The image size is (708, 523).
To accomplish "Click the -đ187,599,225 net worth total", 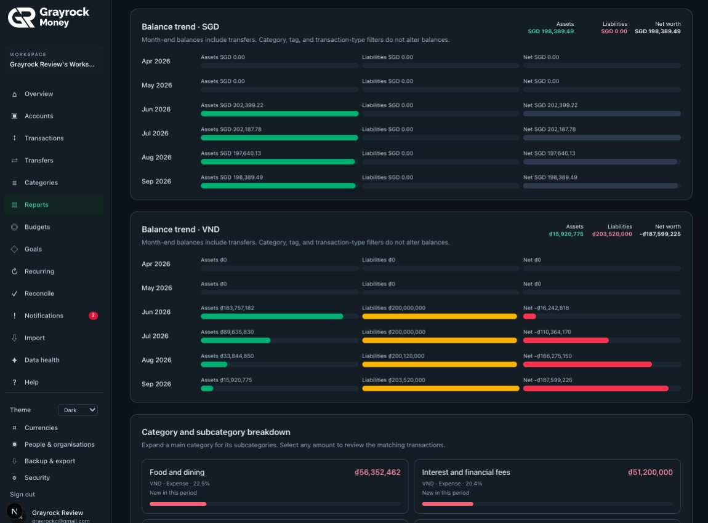I will (x=660, y=234).
